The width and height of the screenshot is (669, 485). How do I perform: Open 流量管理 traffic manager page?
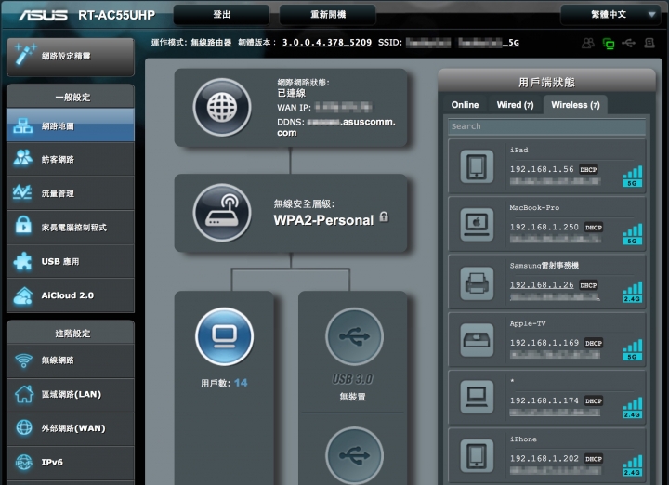click(71, 193)
